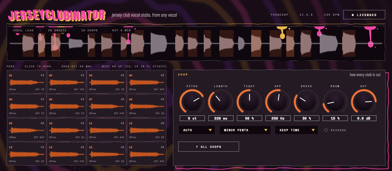Open the AUTO dropdown
The height and width of the screenshot is (171, 392).
click(197, 130)
